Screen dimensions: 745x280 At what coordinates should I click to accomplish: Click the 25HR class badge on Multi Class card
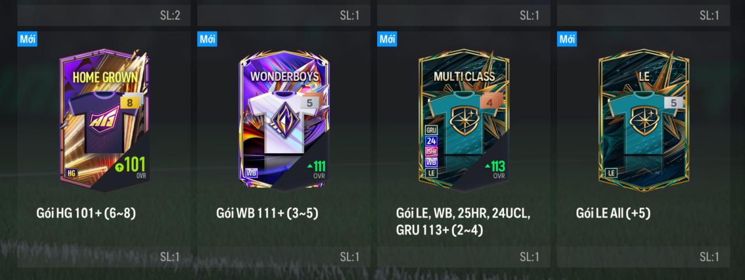431,151
